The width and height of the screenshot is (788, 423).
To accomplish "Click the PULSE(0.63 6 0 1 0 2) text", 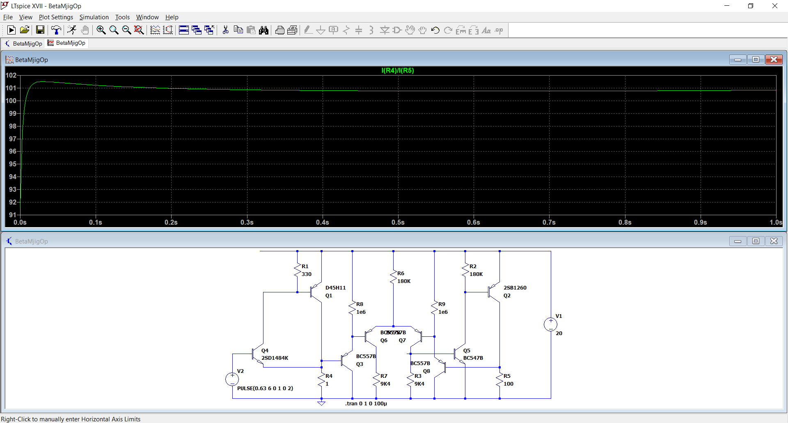I will (x=265, y=388).
